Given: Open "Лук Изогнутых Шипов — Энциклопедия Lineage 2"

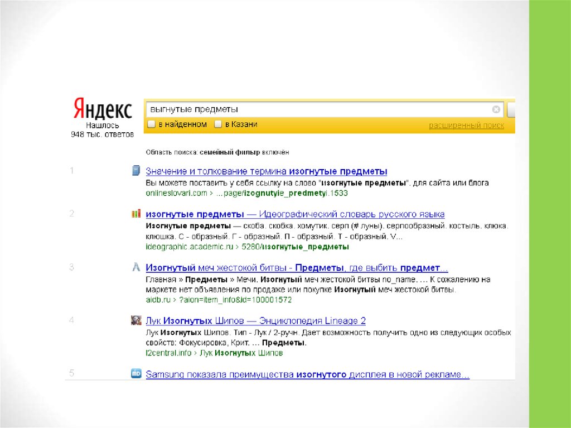Looking at the screenshot, I should pos(255,321).
